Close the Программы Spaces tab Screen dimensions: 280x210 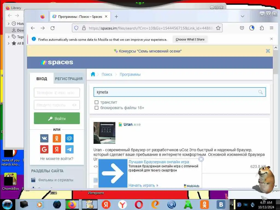[106, 16]
